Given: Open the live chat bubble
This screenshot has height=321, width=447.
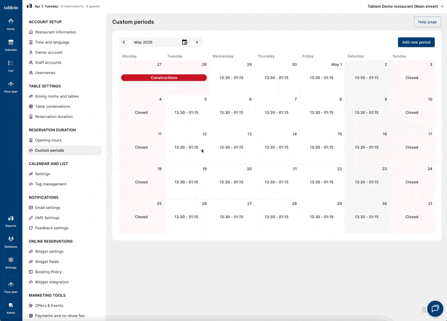Looking at the screenshot, I should (435, 309).
